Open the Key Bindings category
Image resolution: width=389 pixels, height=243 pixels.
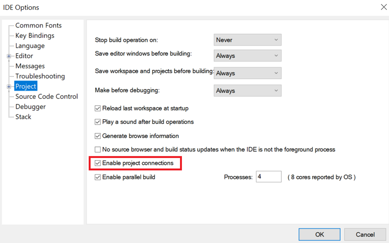pyautogui.click(x=35, y=35)
